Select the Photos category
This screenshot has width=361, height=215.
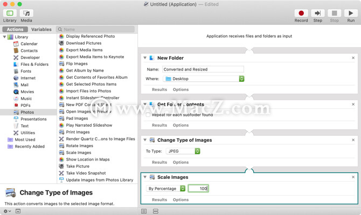coord(27,112)
